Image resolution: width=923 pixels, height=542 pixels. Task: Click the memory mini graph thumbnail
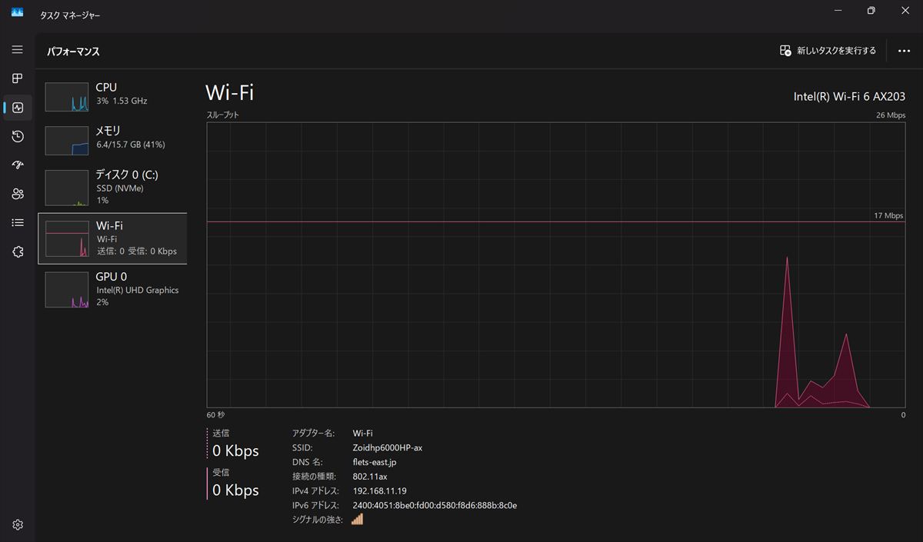pos(67,141)
